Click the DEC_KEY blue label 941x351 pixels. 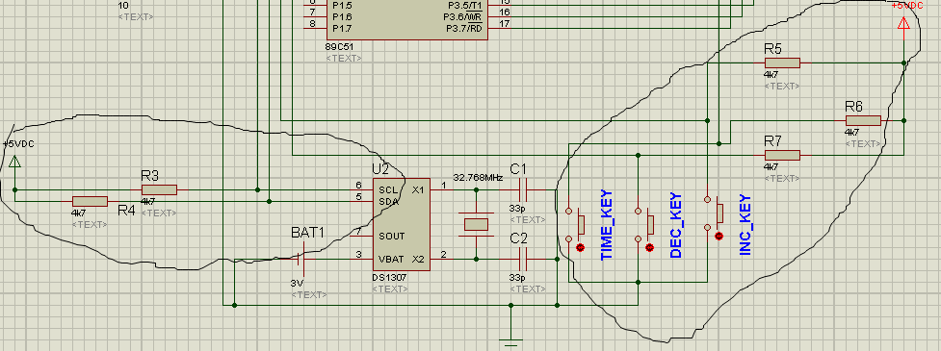(676, 225)
